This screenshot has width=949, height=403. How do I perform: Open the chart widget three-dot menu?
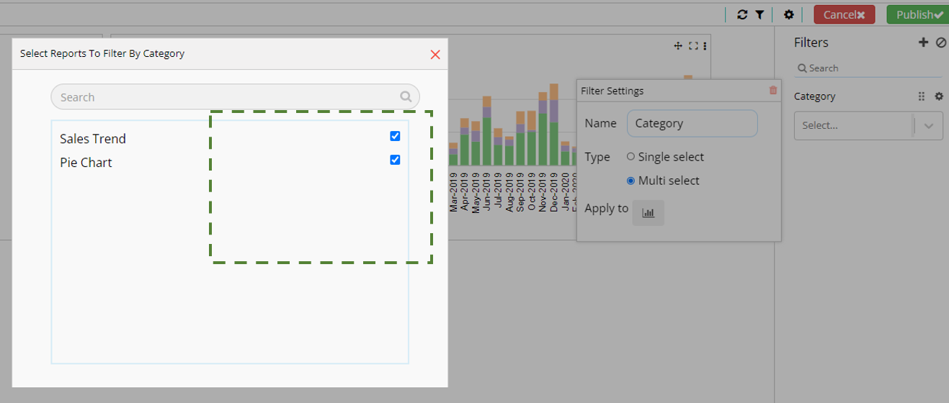coord(705,46)
